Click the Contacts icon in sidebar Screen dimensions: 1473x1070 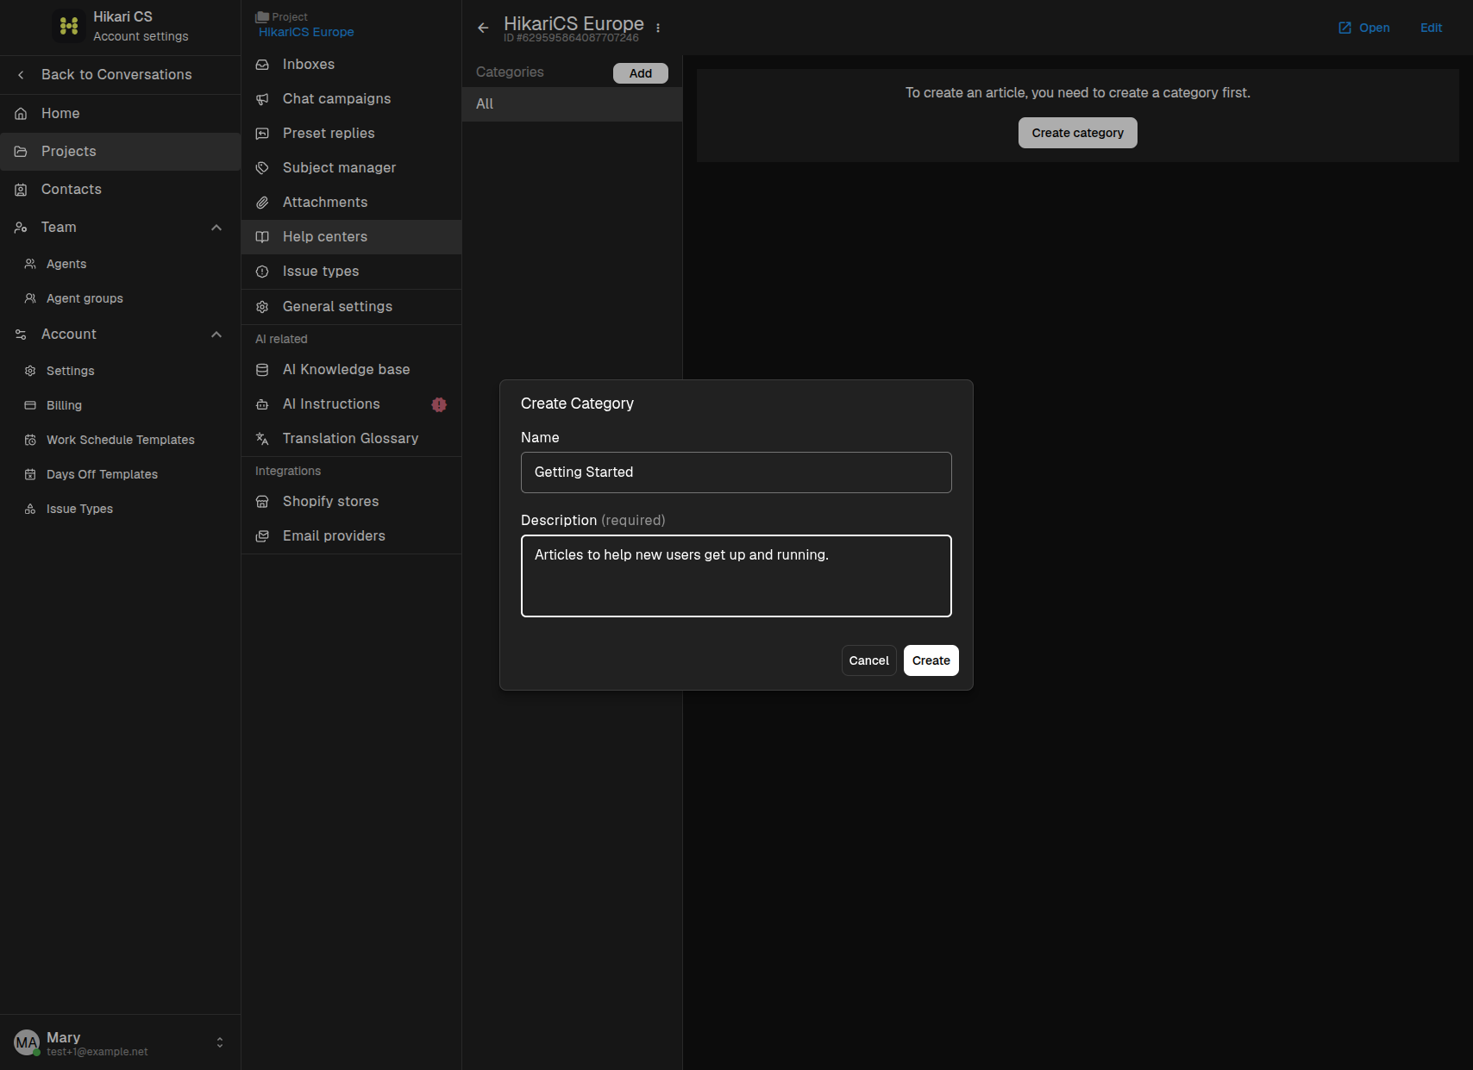click(x=21, y=190)
